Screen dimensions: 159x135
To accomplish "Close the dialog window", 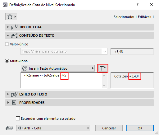I will pyautogui.click(x=152, y=5).
